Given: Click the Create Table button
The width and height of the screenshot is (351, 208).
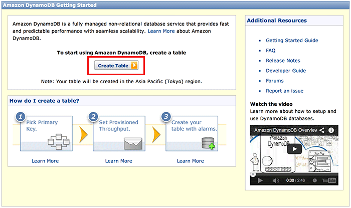Looking at the screenshot, I should point(116,66).
